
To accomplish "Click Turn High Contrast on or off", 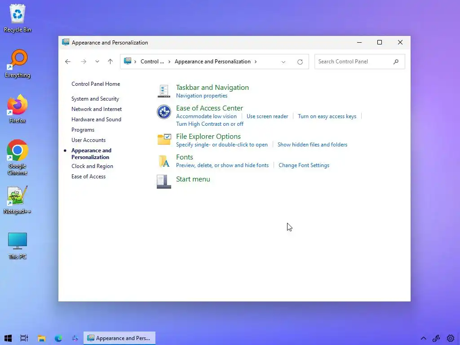I will (210, 124).
